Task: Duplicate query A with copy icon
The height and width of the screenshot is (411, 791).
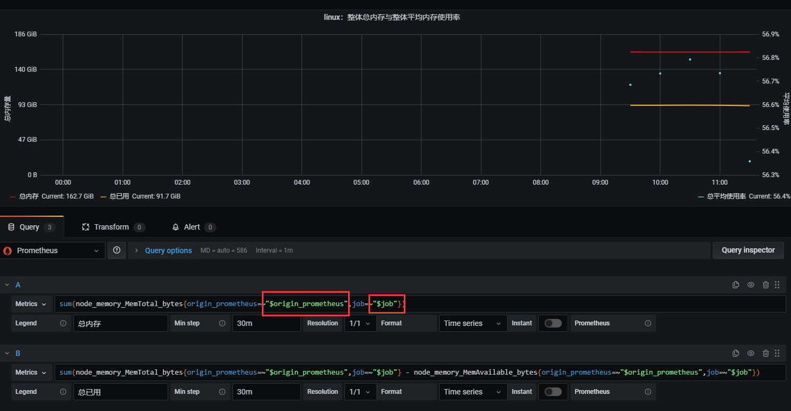Action: pos(736,285)
